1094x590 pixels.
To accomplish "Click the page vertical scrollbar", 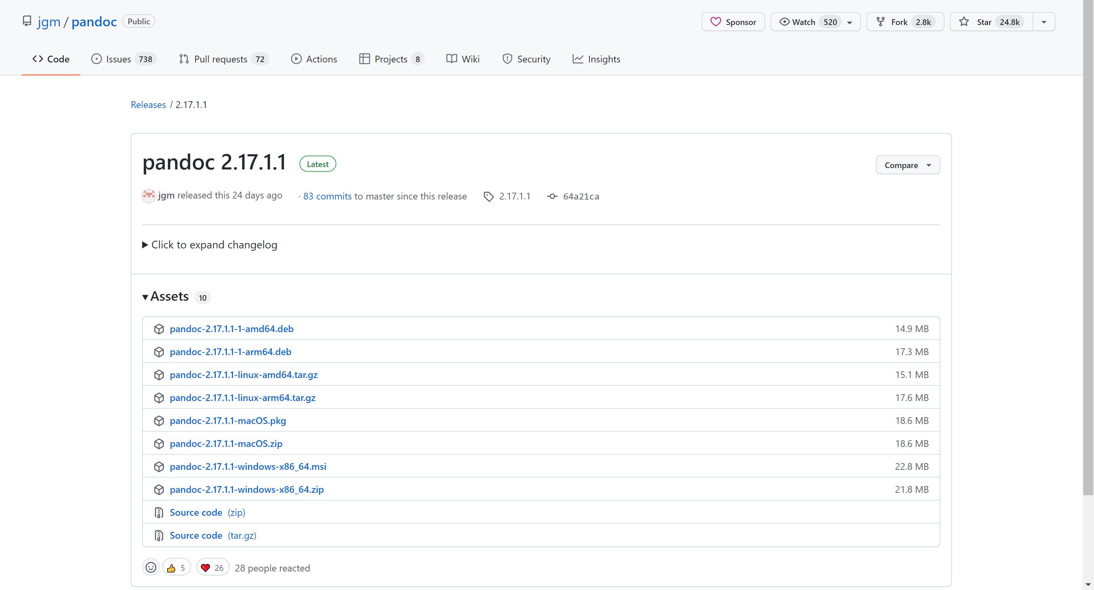I will (1088, 247).
